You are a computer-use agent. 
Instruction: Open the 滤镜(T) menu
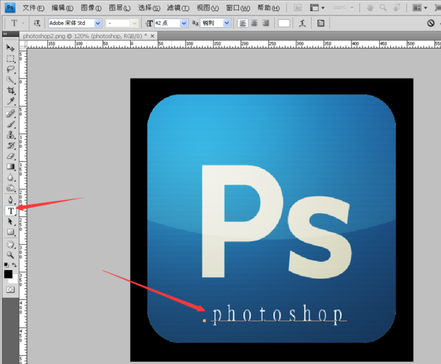tap(179, 8)
